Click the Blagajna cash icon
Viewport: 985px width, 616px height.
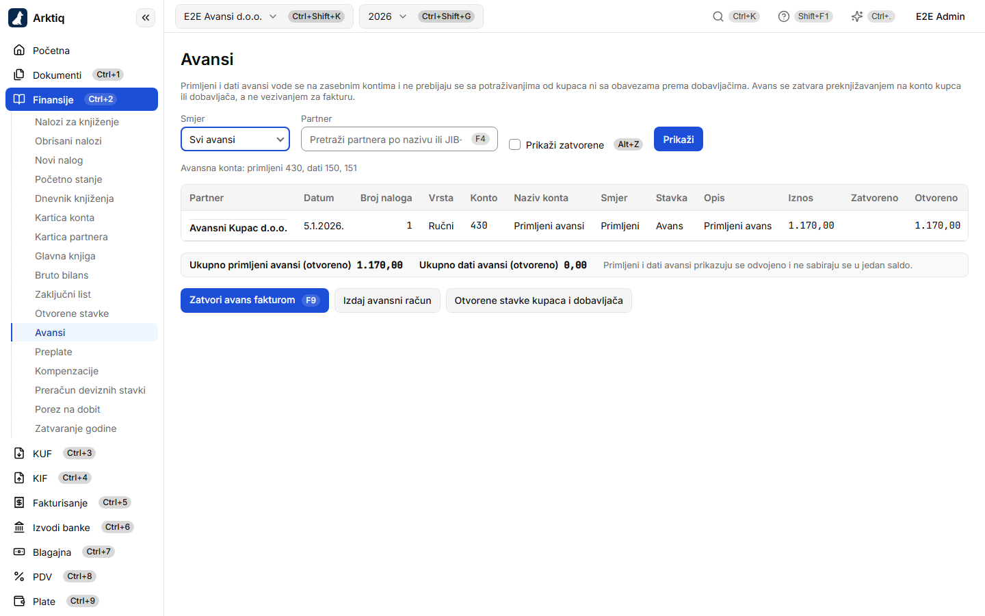(x=19, y=552)
